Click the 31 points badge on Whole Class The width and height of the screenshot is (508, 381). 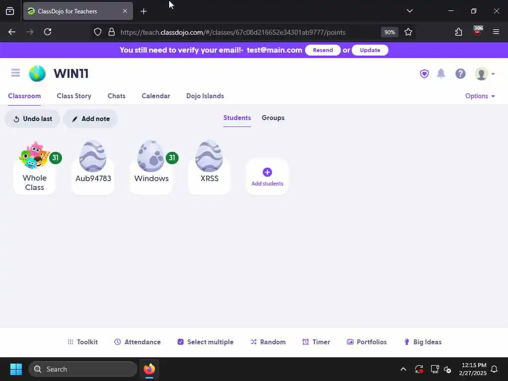click(56, 158)
